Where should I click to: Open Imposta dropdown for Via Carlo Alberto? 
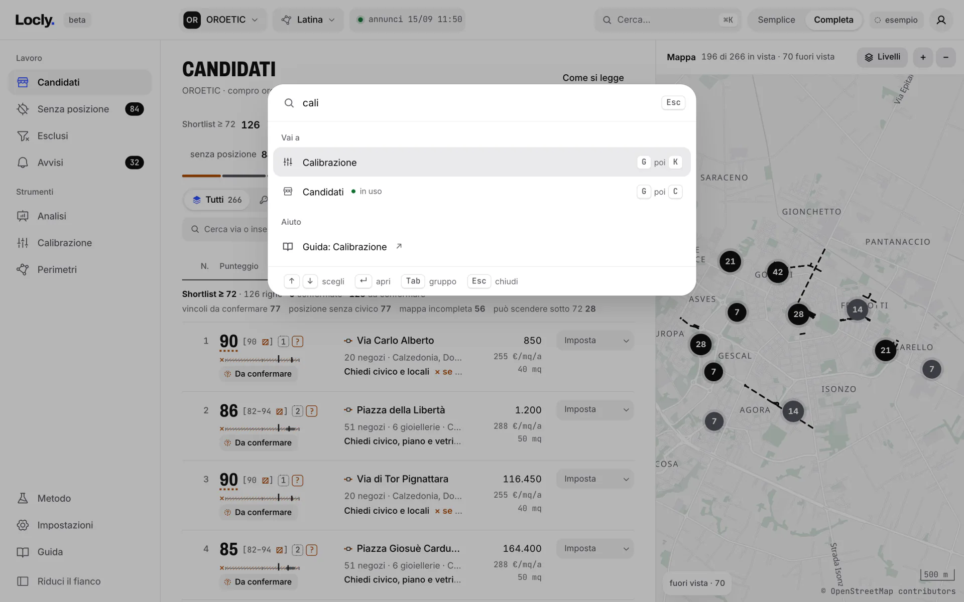[595, 341]
